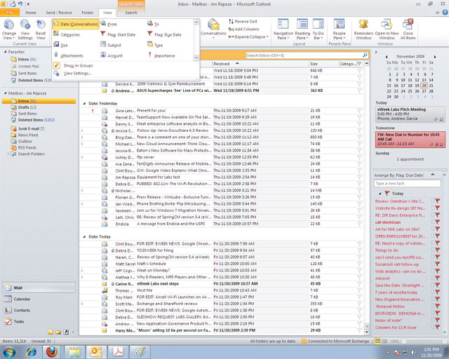
Task: Collapse the Mailbox - Jim Rapoza tree
Action: click(x=5, y=93)
